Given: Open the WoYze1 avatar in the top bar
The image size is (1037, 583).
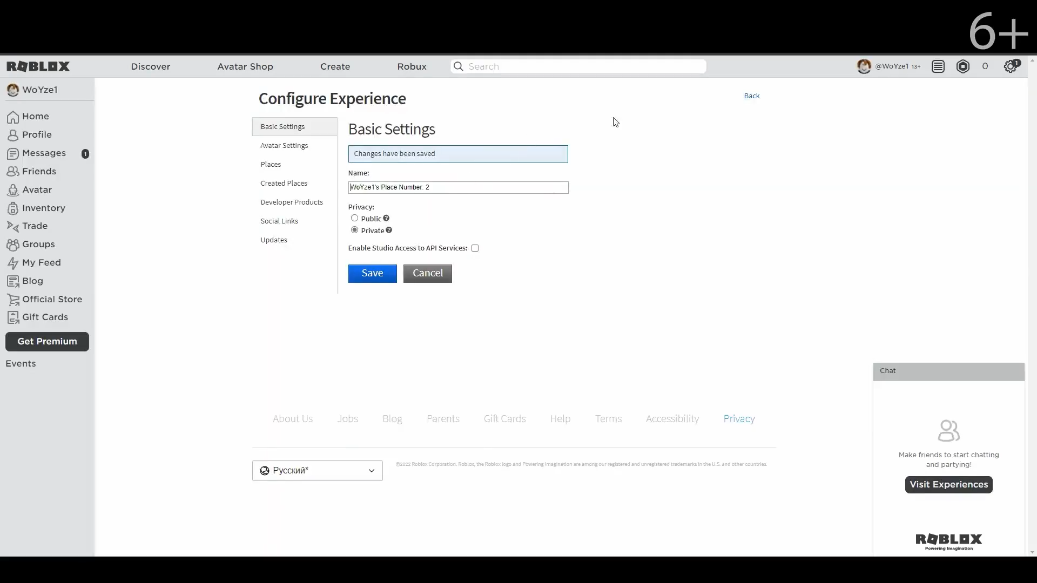Looking at the screenshot, I should (864, 66).
